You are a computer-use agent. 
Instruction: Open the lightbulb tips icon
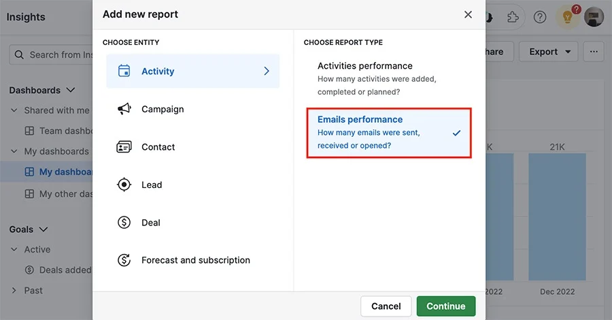pos(567,17)
